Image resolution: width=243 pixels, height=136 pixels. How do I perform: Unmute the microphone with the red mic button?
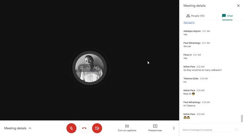[x=71, y=128]
